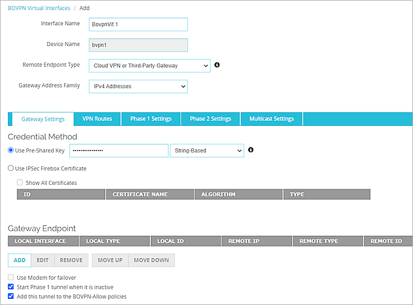413x305 pixels.
Task: Open Multicast Settings tab
Action: tap(272, 119)
